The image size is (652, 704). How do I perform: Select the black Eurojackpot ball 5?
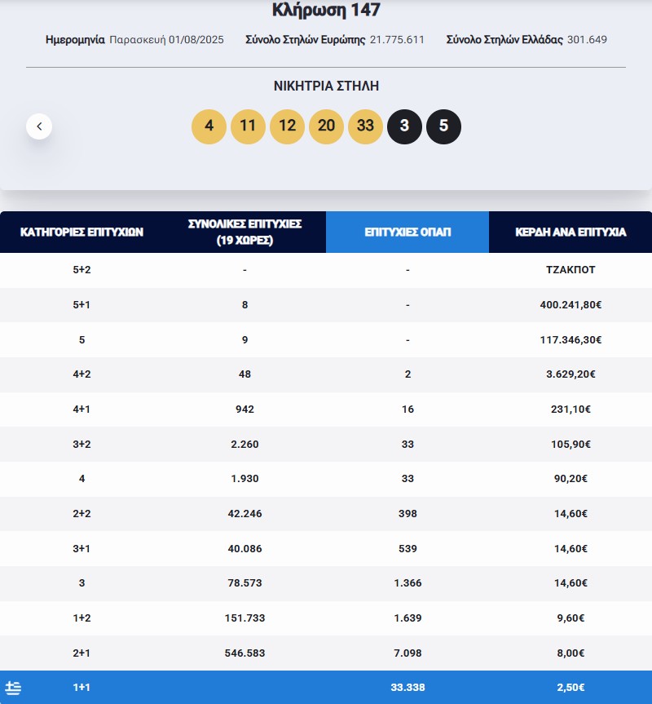(x=443, y=126)
